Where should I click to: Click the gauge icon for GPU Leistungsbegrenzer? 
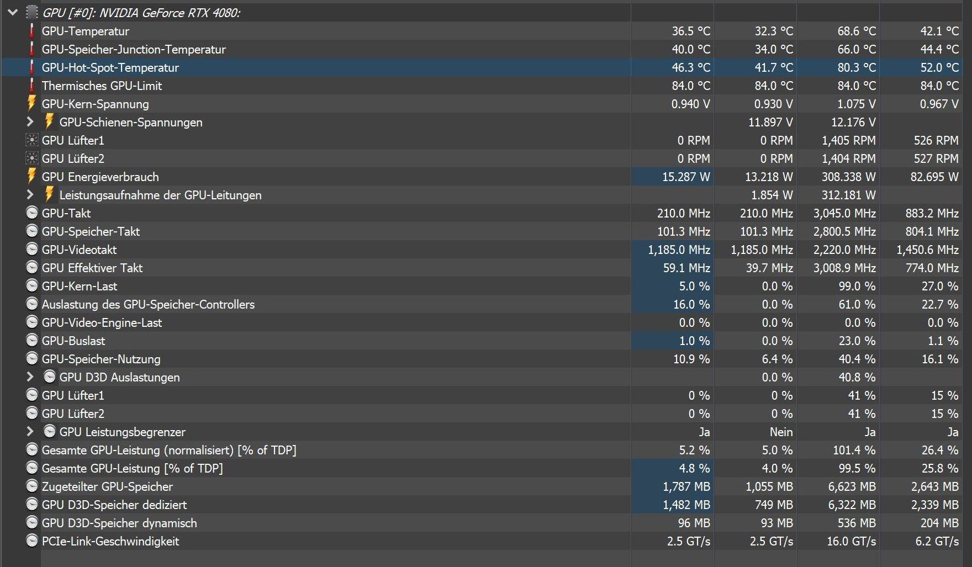pos(50,432)
